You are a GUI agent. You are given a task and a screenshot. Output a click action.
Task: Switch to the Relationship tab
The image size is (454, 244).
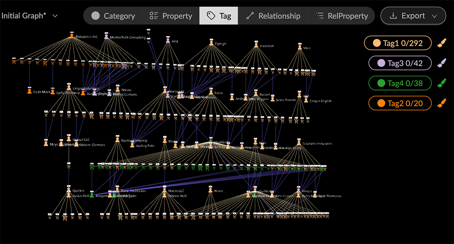pos(273,16)
